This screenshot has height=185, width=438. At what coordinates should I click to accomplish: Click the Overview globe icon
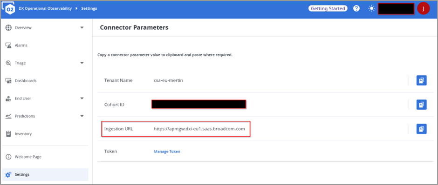click(x=8, y=27)
